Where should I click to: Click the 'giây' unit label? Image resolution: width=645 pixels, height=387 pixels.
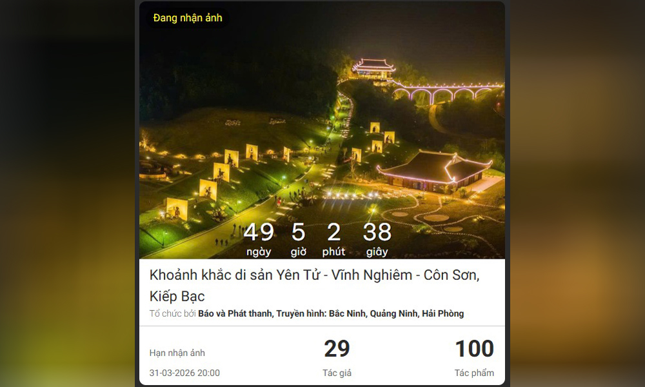tap(377, 252)
